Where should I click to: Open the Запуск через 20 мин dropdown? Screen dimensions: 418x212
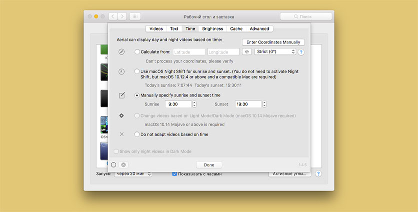click(x=133, y=174)
